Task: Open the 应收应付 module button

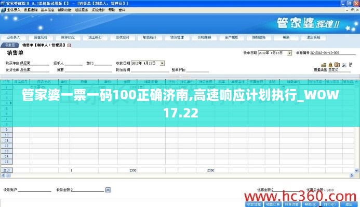Action: (122, 38)
